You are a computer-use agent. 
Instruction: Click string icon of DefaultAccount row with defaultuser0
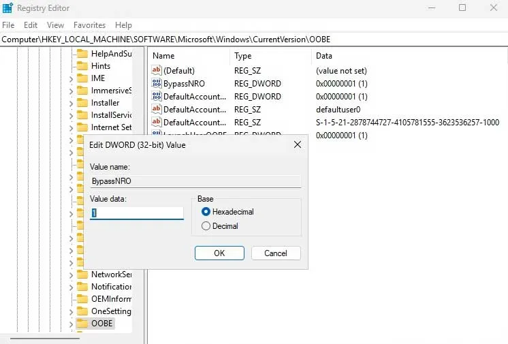[x=157, y=109]
